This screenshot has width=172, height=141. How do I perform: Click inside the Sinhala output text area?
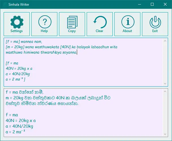tap(83, 113)
